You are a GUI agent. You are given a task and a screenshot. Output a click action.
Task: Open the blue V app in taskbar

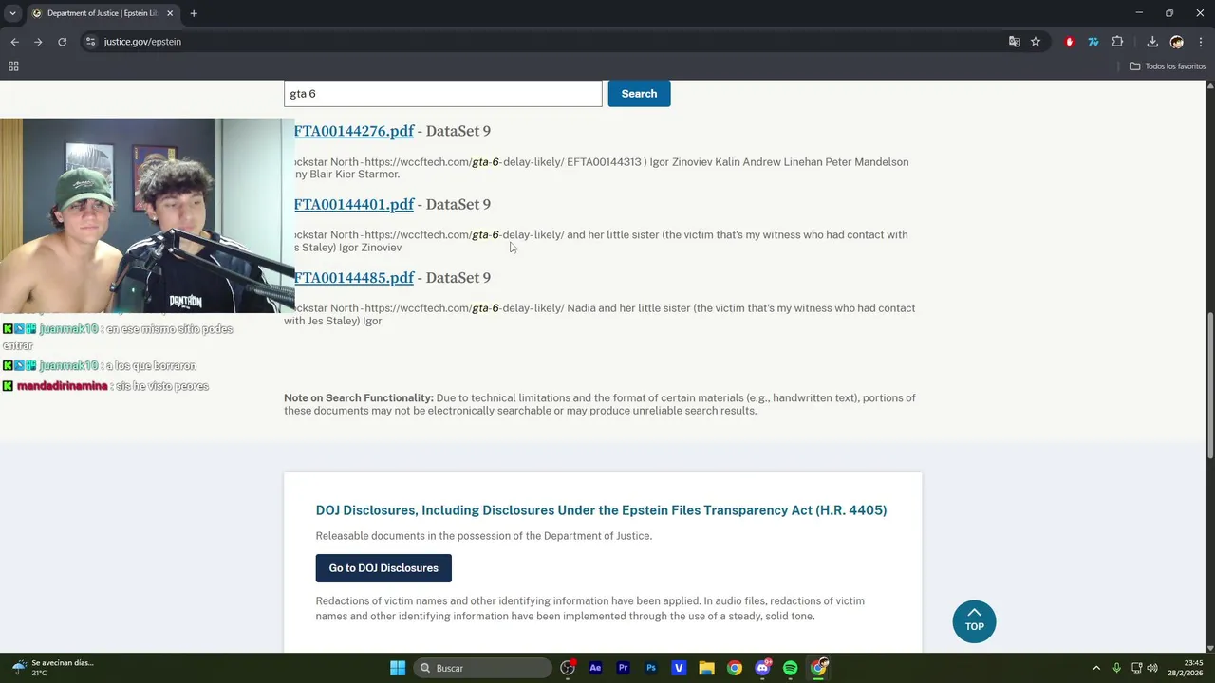tap(679, 668)
